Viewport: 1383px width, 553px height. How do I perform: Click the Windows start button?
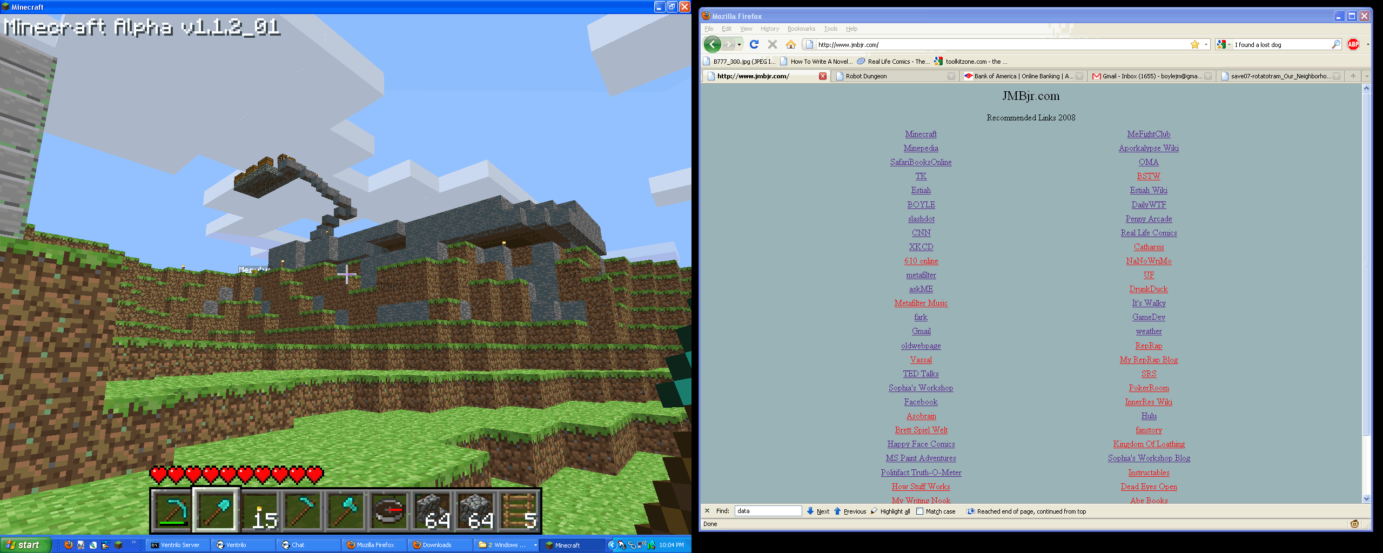25,545
